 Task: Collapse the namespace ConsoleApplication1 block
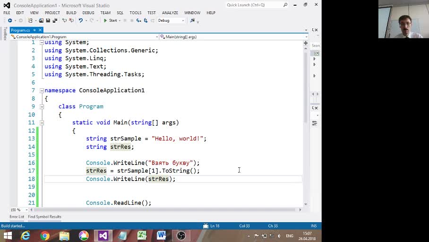(42, 91)
